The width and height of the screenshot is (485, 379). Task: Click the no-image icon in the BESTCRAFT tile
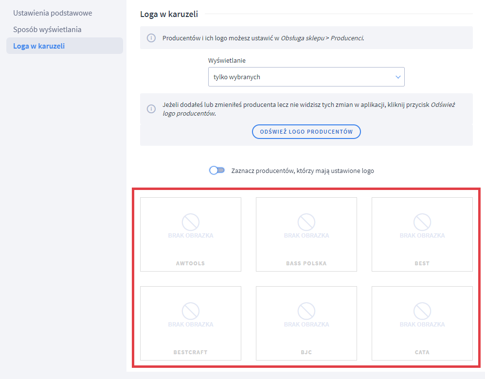tap(191, 311)
